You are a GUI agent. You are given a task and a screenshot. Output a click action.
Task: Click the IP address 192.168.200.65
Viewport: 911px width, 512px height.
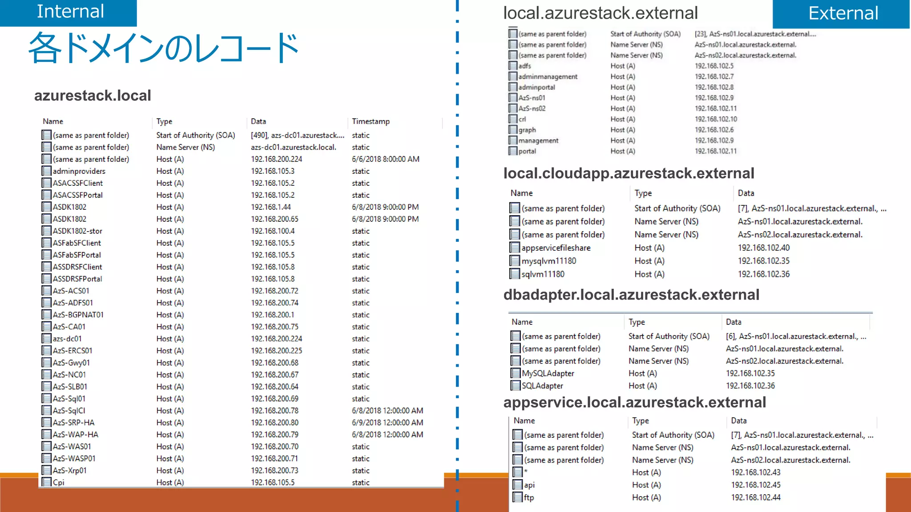tap(274, 219)
